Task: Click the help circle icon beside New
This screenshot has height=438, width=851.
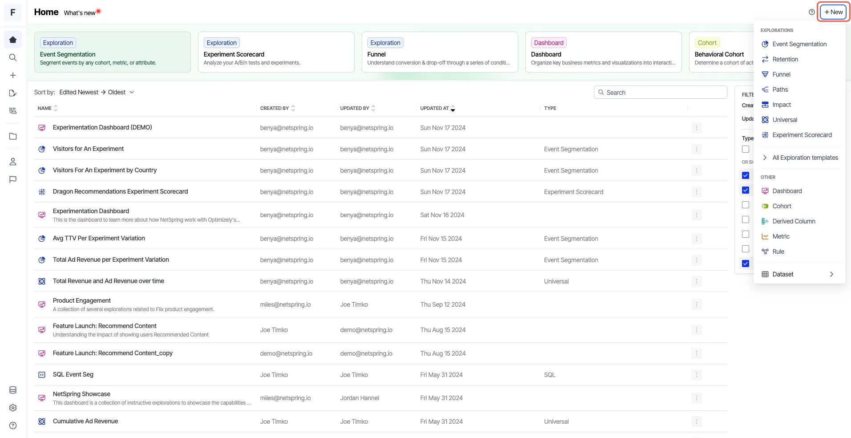Action: [x=812, y=12]
